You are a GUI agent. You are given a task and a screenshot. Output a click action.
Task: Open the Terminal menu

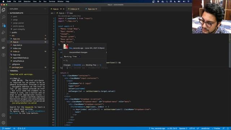[52, 1]
